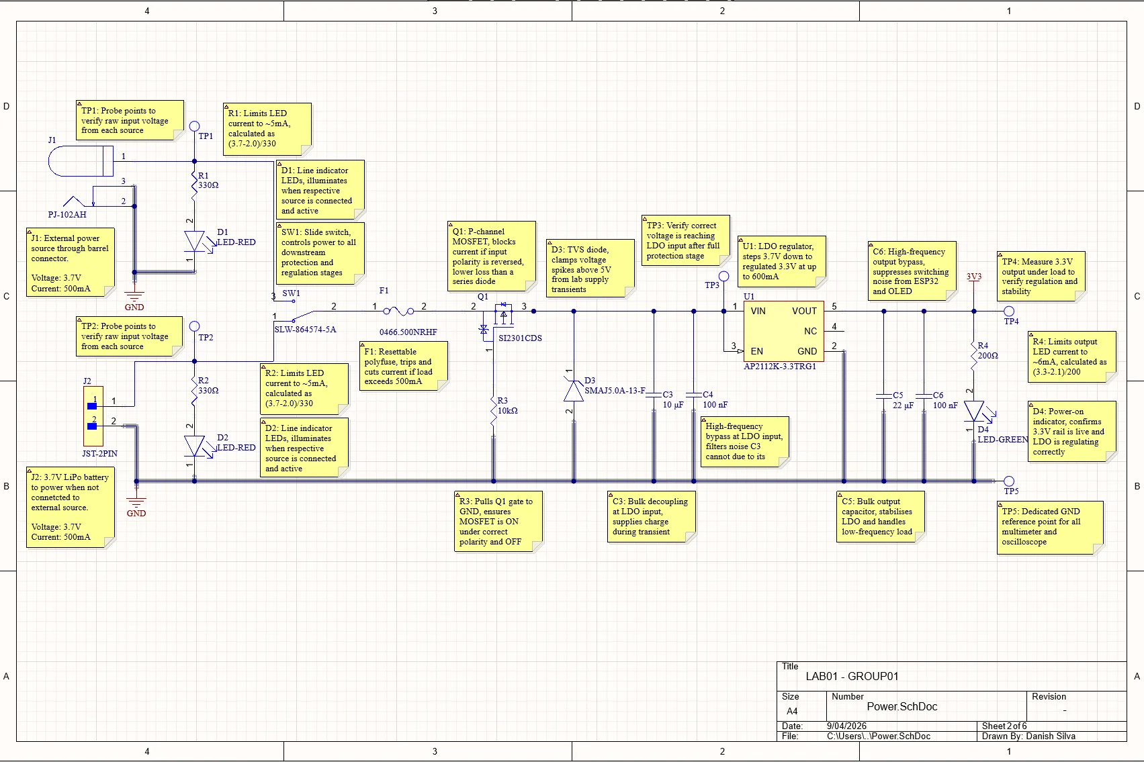Screen dimensions: 1144x762
Task: Collapse the U1 LDO regulator note
Action: 740,239
